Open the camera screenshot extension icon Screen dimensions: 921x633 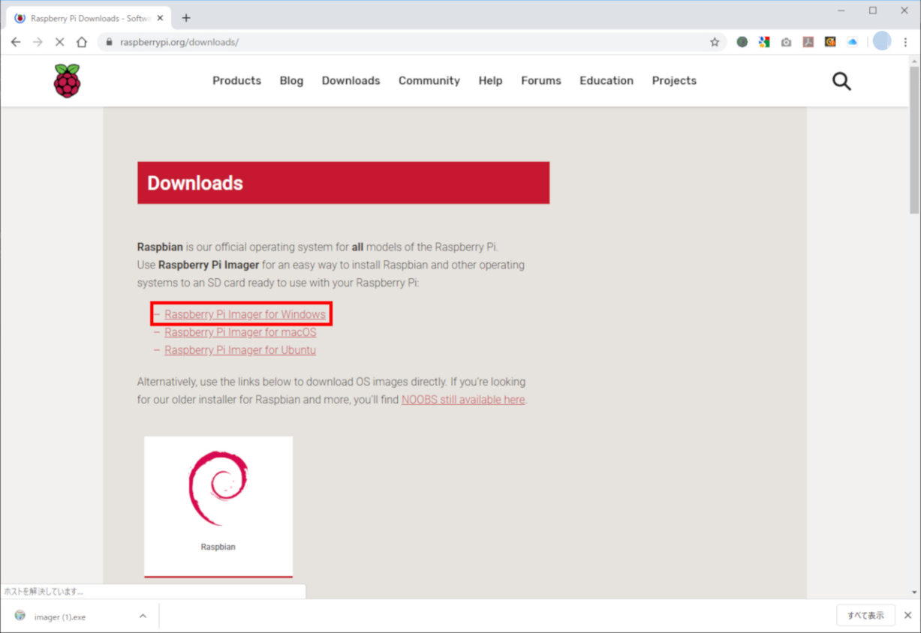pos(786,42)
